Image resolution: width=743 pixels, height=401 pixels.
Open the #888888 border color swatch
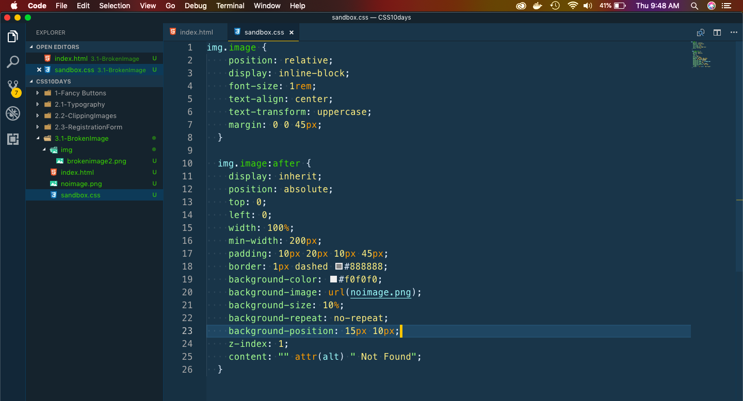point(339,266)
